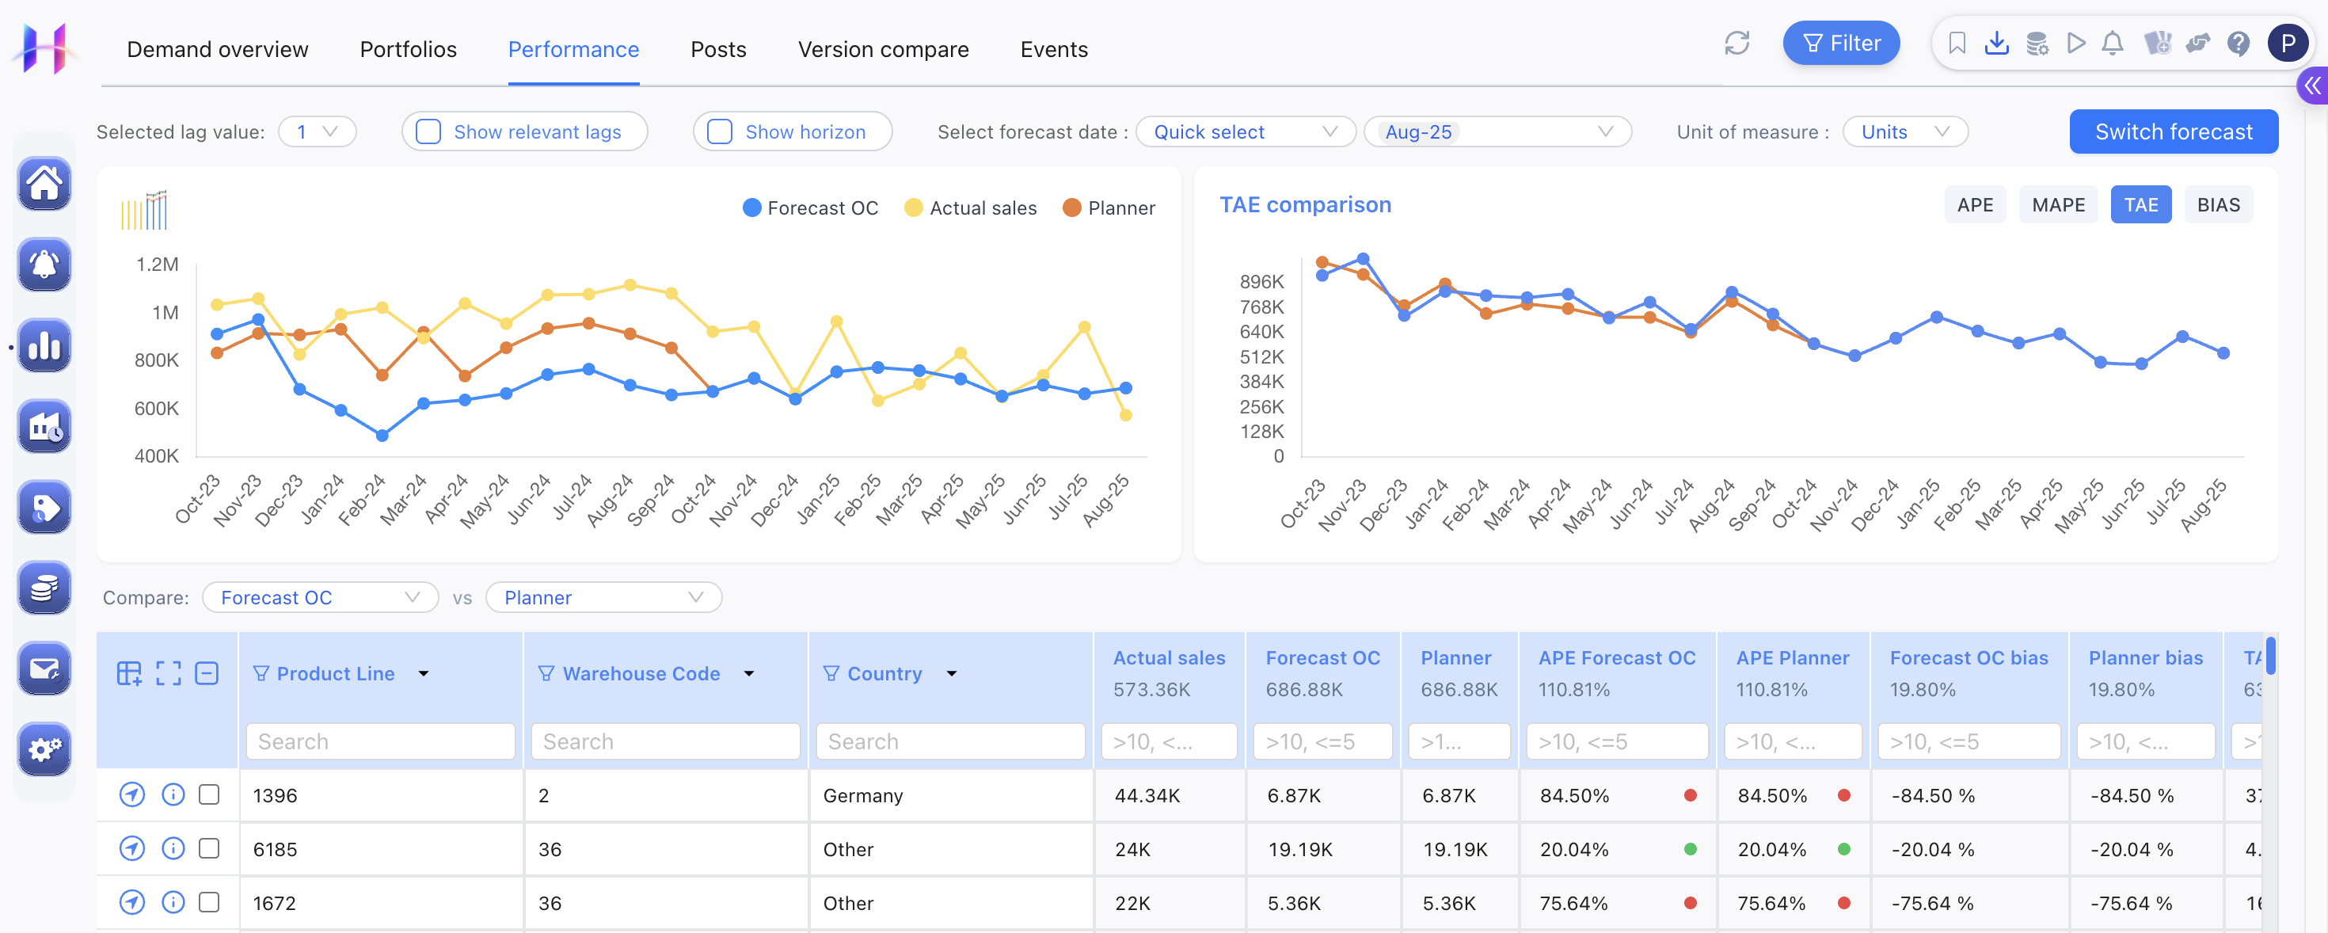Toggle Actual sales series in chart legend
2328x933 pixels.
tap(970, 208)
